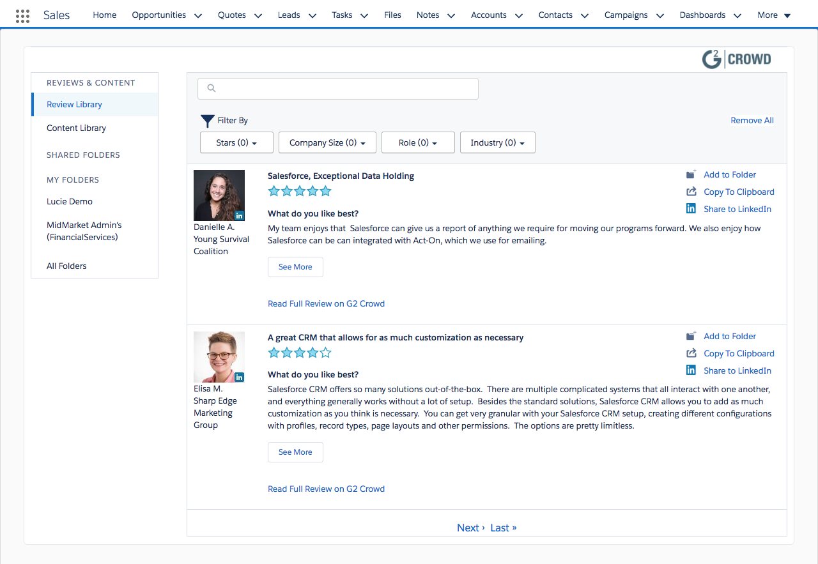Click the star rating on Danielle's review

tap(300, 191)
